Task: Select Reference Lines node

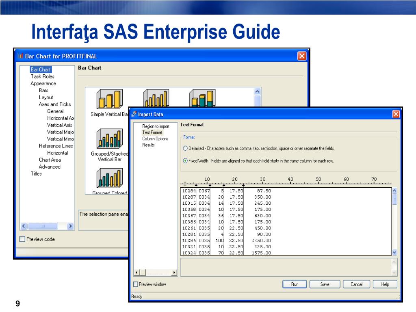Action: (56, 146)
